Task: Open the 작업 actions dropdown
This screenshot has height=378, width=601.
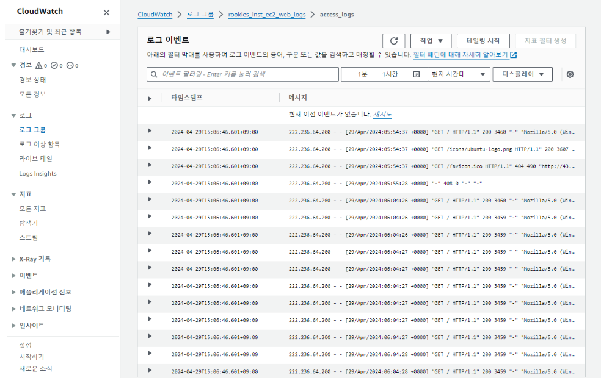Action: coord(431,41)
